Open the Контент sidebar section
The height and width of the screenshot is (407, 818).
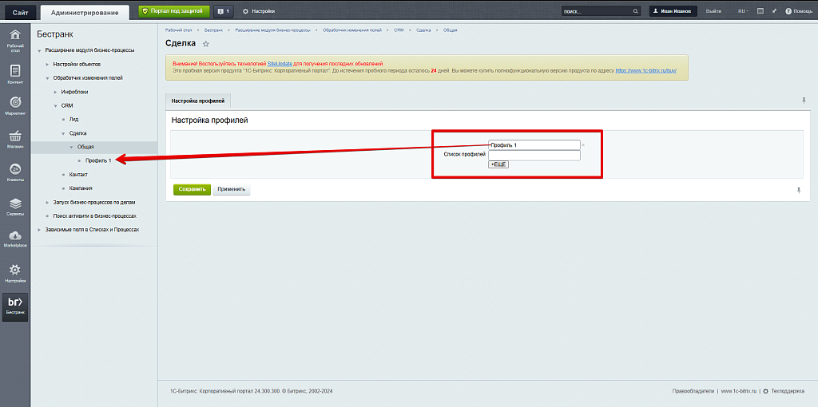click(x=14, y=73)
